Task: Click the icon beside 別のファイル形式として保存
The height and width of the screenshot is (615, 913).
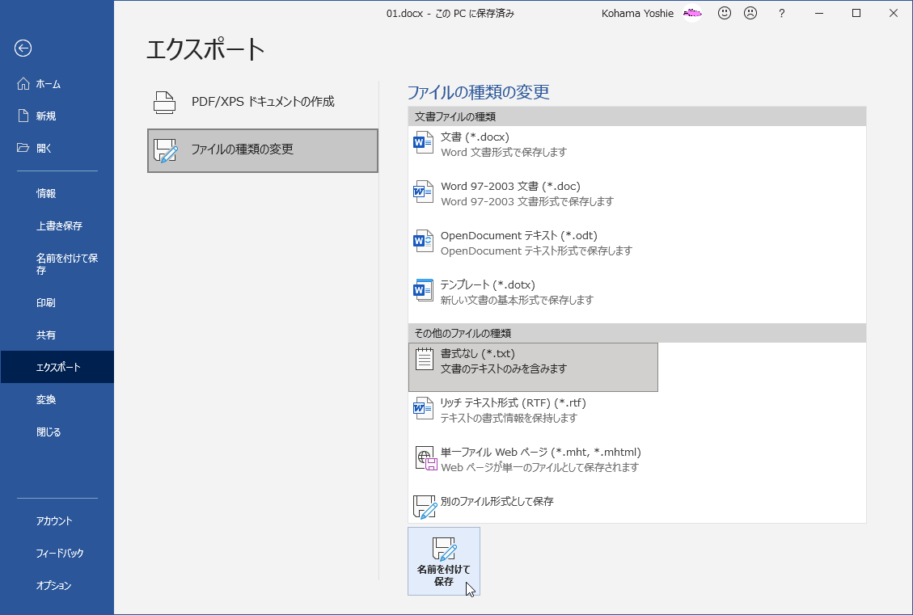Action: coord(425,507)
